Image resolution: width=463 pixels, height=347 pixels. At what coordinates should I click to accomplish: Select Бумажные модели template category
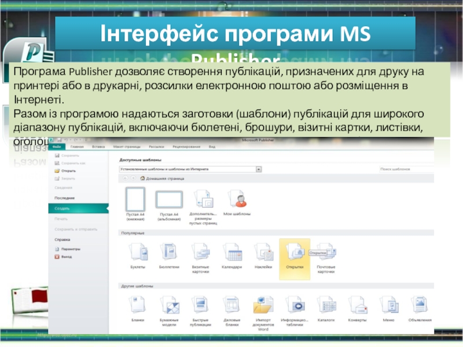[169, 311]
